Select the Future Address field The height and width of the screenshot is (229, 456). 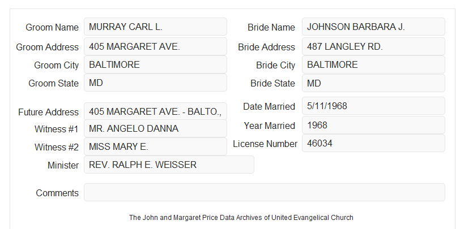[155, 111]
